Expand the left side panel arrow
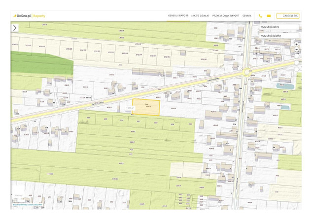Screen dimensions: 312x220 (15, 28)
